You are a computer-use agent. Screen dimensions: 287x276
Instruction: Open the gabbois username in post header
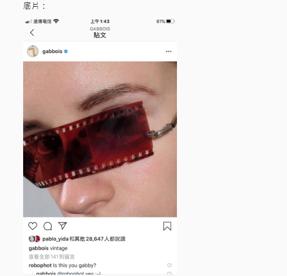(x=52, y=51)
